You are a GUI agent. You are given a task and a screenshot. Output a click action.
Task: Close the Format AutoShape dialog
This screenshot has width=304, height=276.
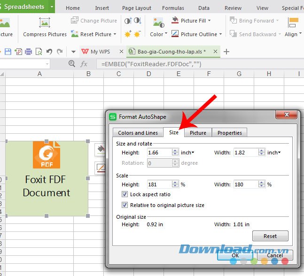[x=286, y=115]
